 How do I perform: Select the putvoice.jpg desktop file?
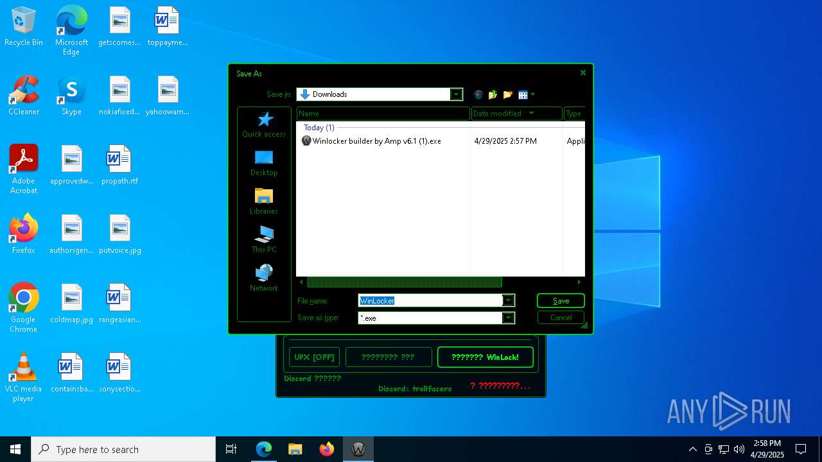[119, 234]
